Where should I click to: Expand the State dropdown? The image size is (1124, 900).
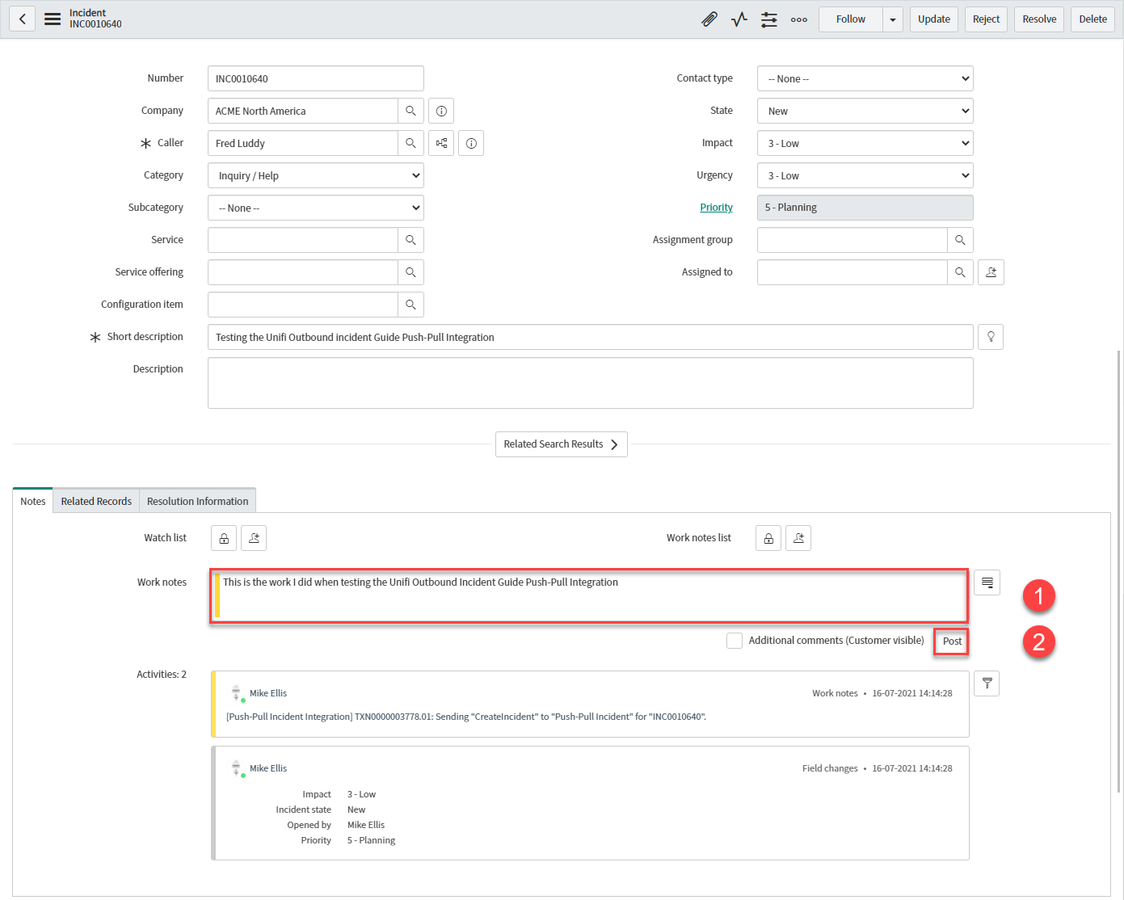click(x=865, y=111)
